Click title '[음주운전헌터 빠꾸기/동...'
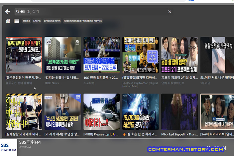234x156 pixels. pyautogui.click(x=23, y=78)
